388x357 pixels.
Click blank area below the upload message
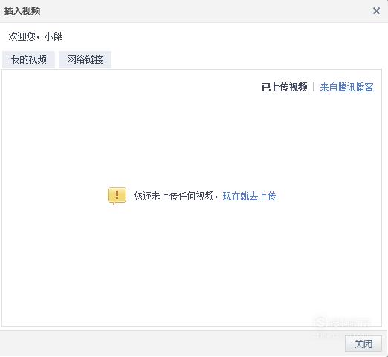click(192, 262)
